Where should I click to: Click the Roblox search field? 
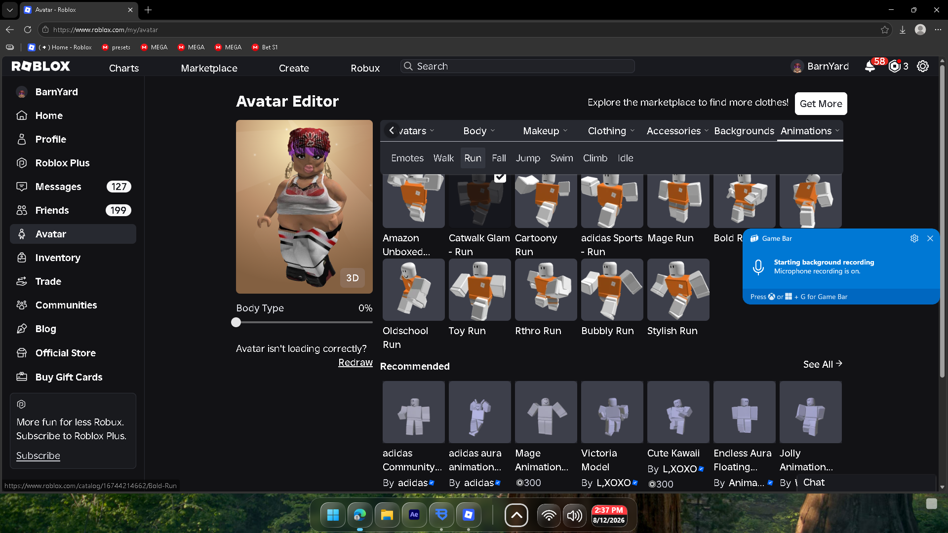point(517,66)
